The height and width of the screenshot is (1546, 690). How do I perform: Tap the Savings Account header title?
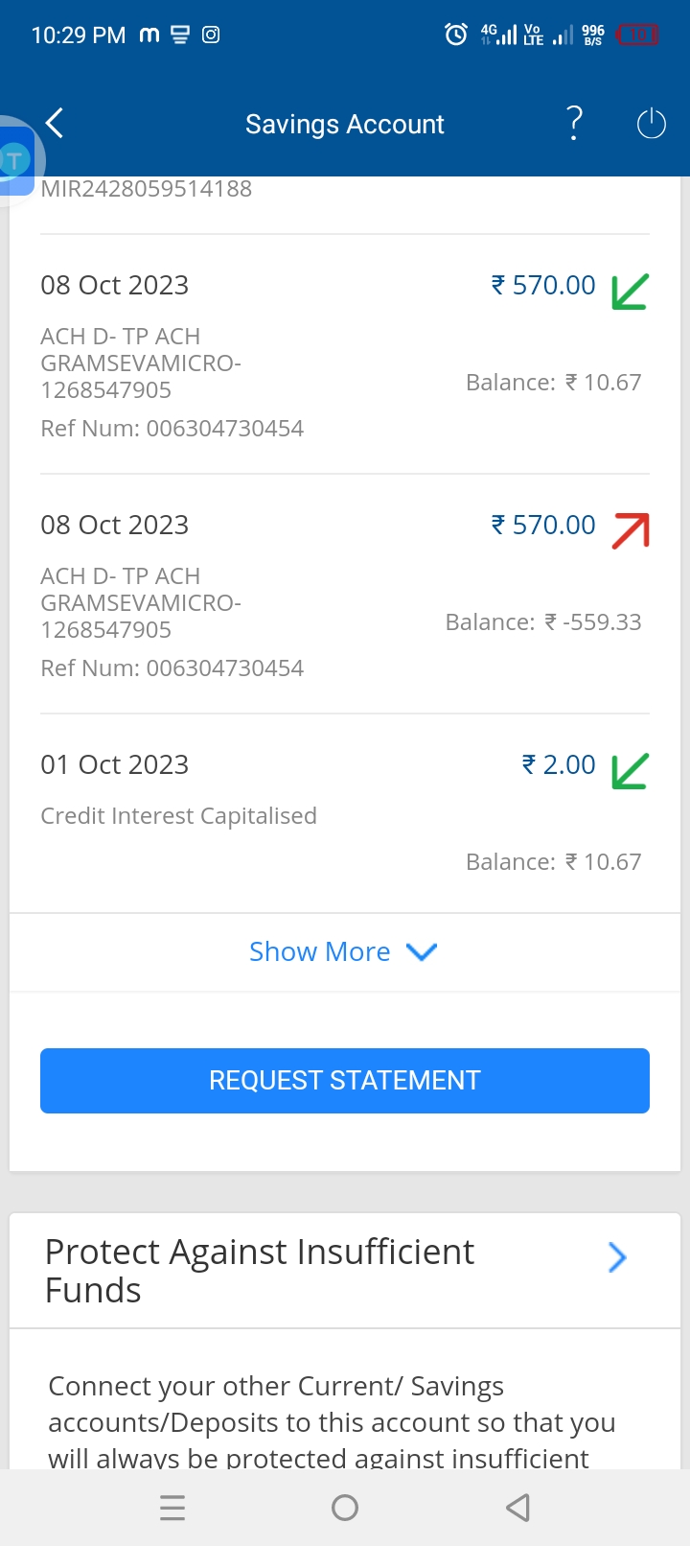click(x=345, y=125)
